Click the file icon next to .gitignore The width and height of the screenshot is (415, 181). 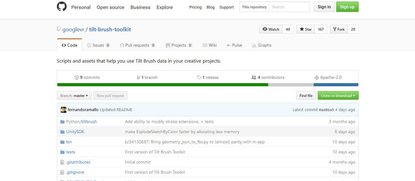[62, 172]
